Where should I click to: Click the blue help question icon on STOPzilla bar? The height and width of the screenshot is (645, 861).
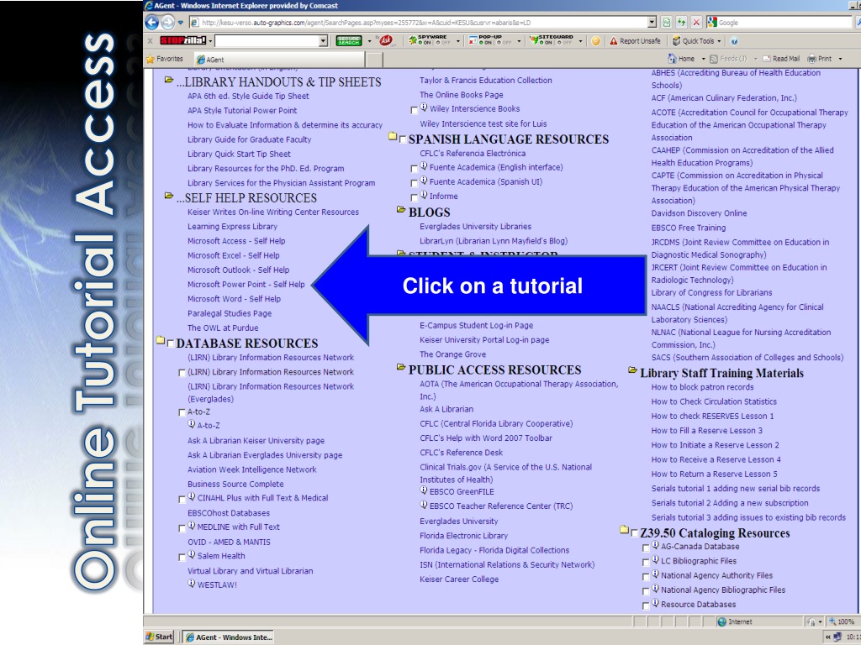point(734,41)
